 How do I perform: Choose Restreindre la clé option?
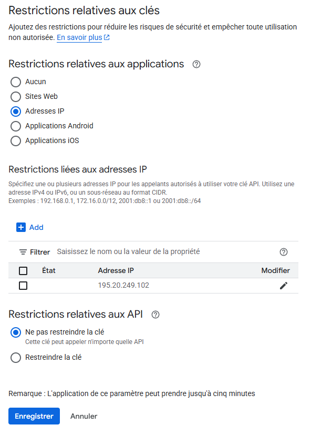pos(16,357)
